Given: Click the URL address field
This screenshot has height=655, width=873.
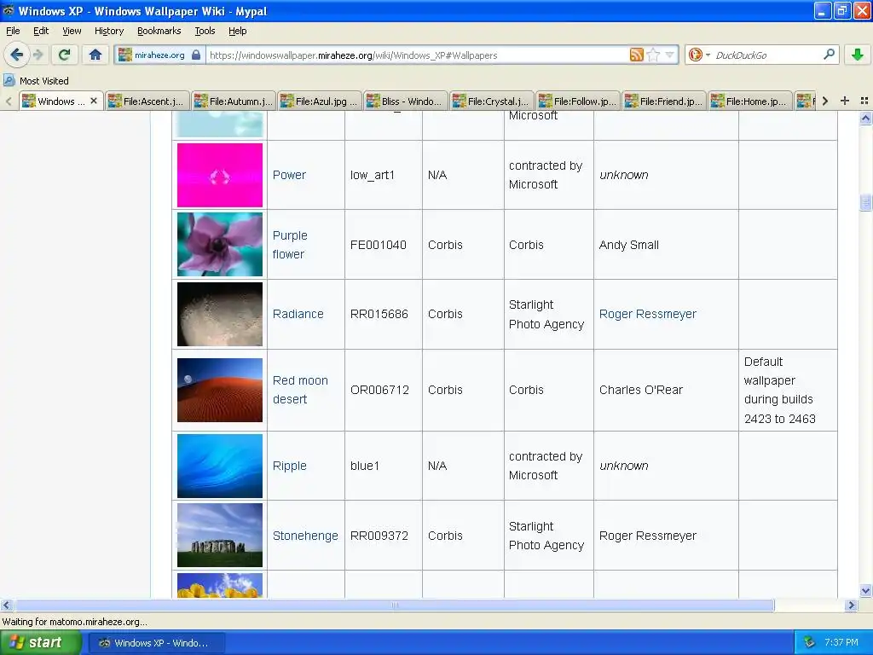Looking at the screenshot, I should (418, 55).
